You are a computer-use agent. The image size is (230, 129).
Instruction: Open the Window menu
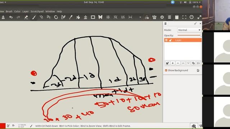[50, 11]
